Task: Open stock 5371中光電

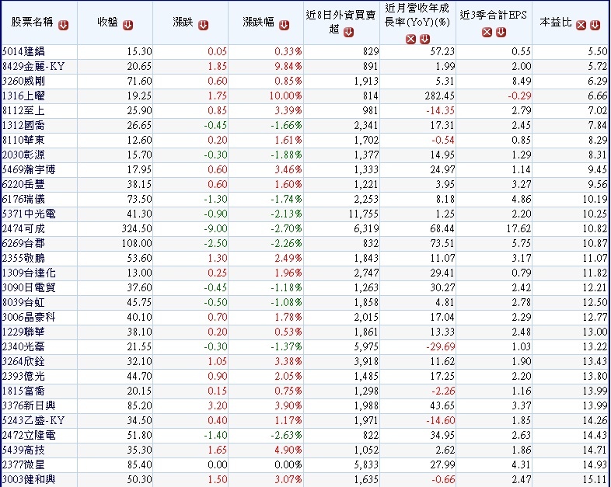Action: (x=29, y=214)
